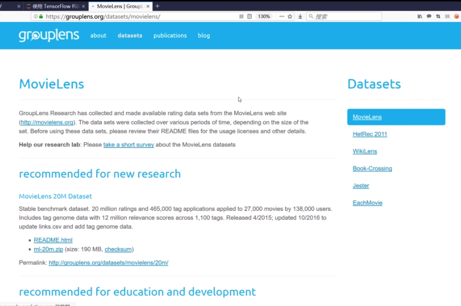Screen dimensions: 461x306
Task: Close the leftmost partially visible tab
Action: click(x=19, y=6)
